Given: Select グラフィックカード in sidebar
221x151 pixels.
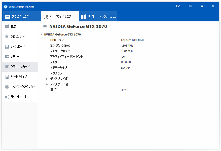Looking at the screenshot, I should click(x=20, y=67).
